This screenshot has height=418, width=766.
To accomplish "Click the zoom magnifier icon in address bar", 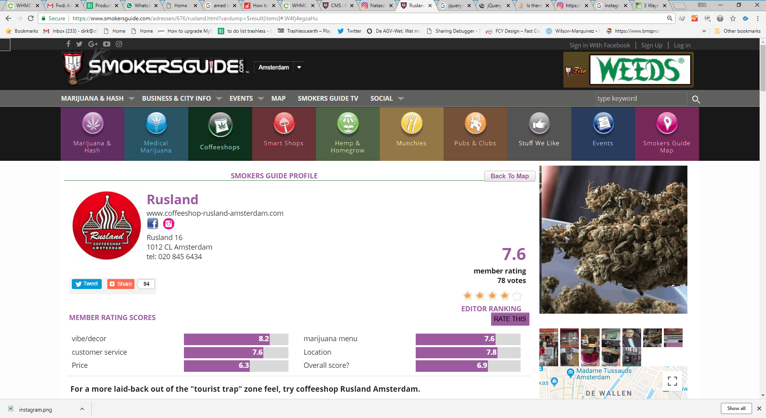I will point(669,18).
